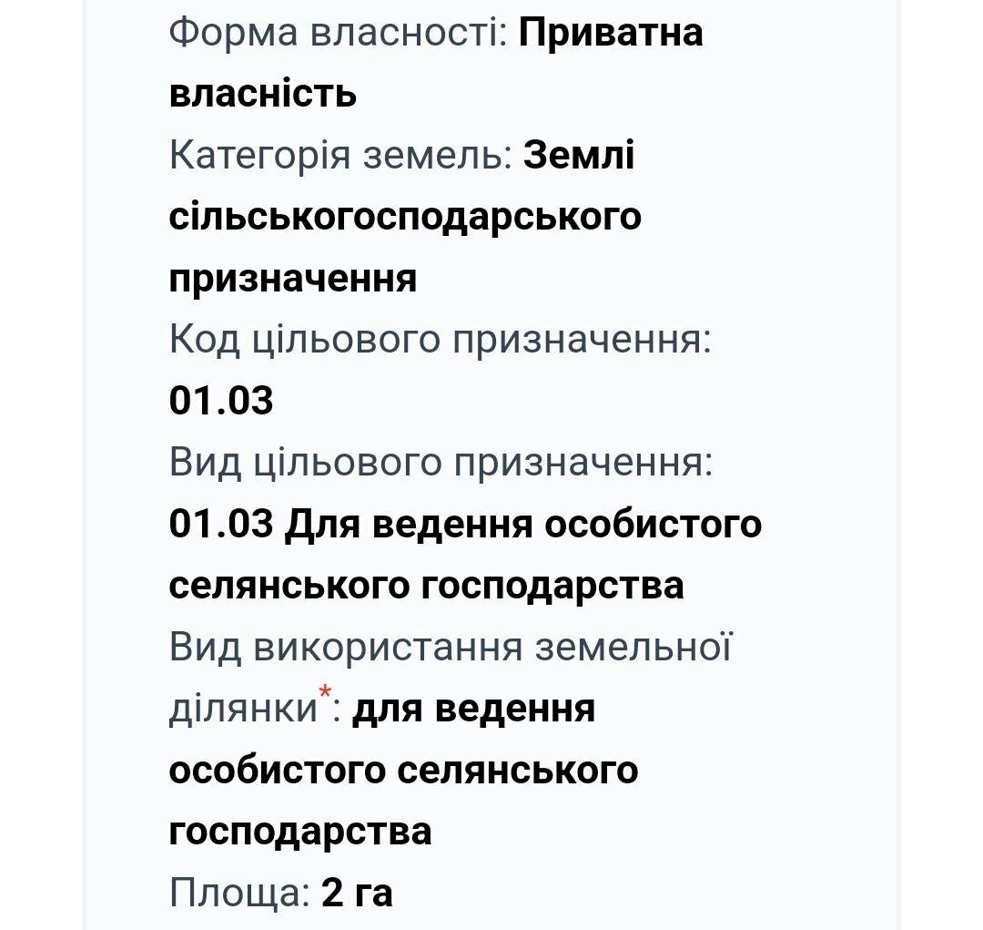Click the "Вид цільового призначення:" label
This screenshot has width=983, height=930.
(x=441, y=463)
